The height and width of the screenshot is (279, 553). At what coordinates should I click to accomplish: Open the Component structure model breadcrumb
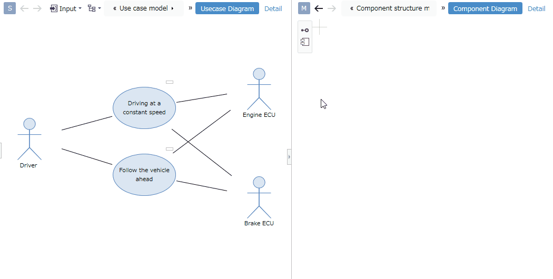coord(389,8)
